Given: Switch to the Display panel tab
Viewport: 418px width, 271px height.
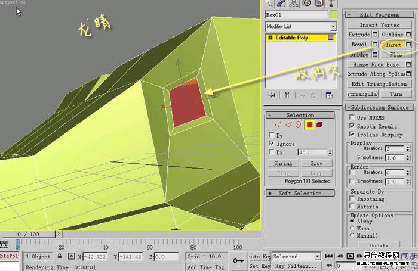Looking at the screenshot, I should pyautogui.click(x=319, y=3).
